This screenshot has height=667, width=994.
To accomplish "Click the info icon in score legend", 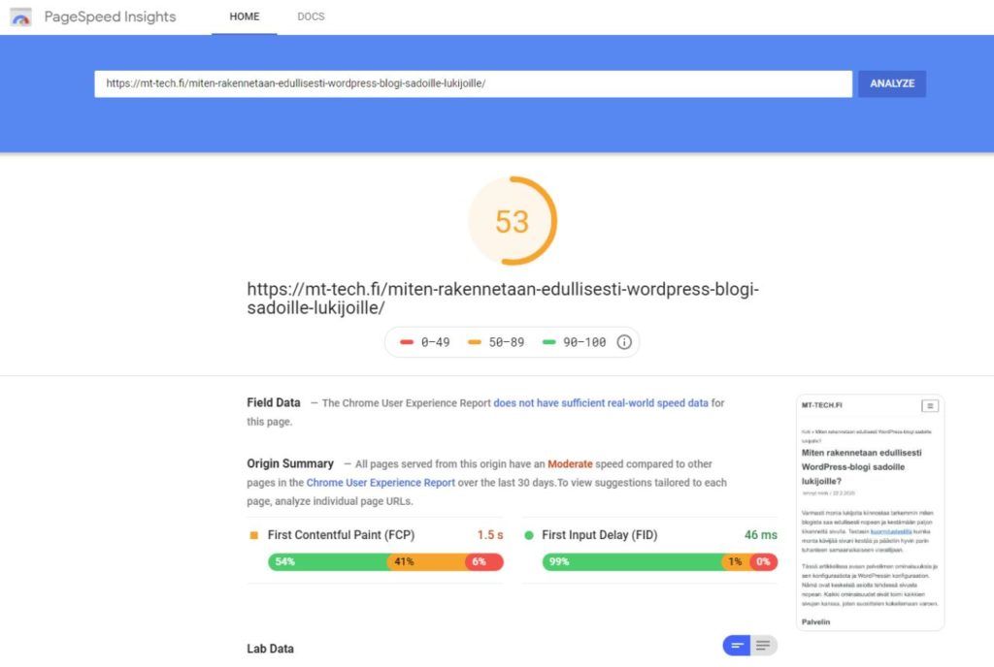I will coord(624,342).
